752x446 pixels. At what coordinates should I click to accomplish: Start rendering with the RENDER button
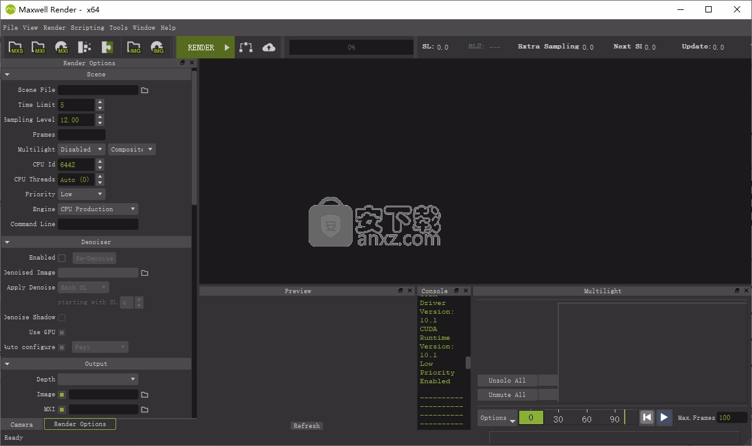click(206, 47)
